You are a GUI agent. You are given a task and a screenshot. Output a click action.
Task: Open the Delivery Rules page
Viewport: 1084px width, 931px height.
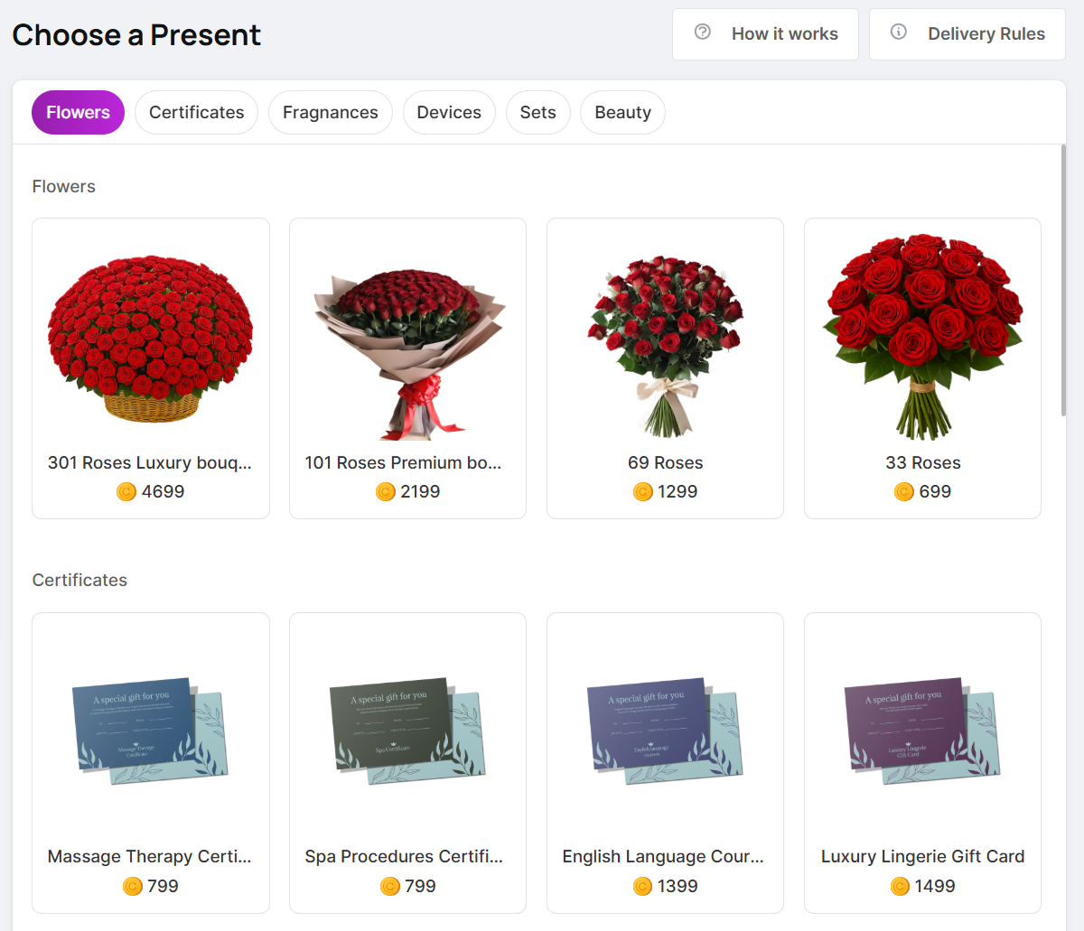point(967,33)
